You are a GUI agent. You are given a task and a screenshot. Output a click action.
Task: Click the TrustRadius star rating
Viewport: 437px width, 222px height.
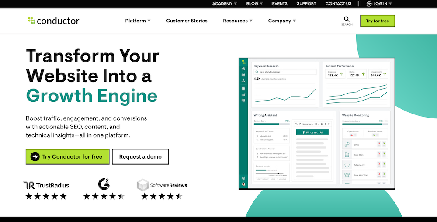[x=46, y=196]
